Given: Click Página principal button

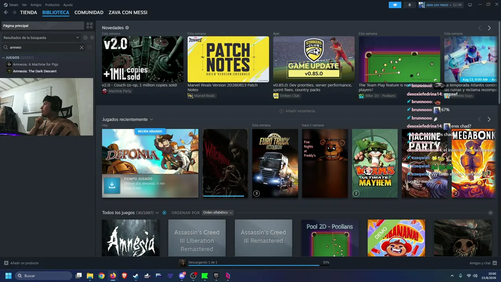Looking at the screenshot, I should click(42, 25).
